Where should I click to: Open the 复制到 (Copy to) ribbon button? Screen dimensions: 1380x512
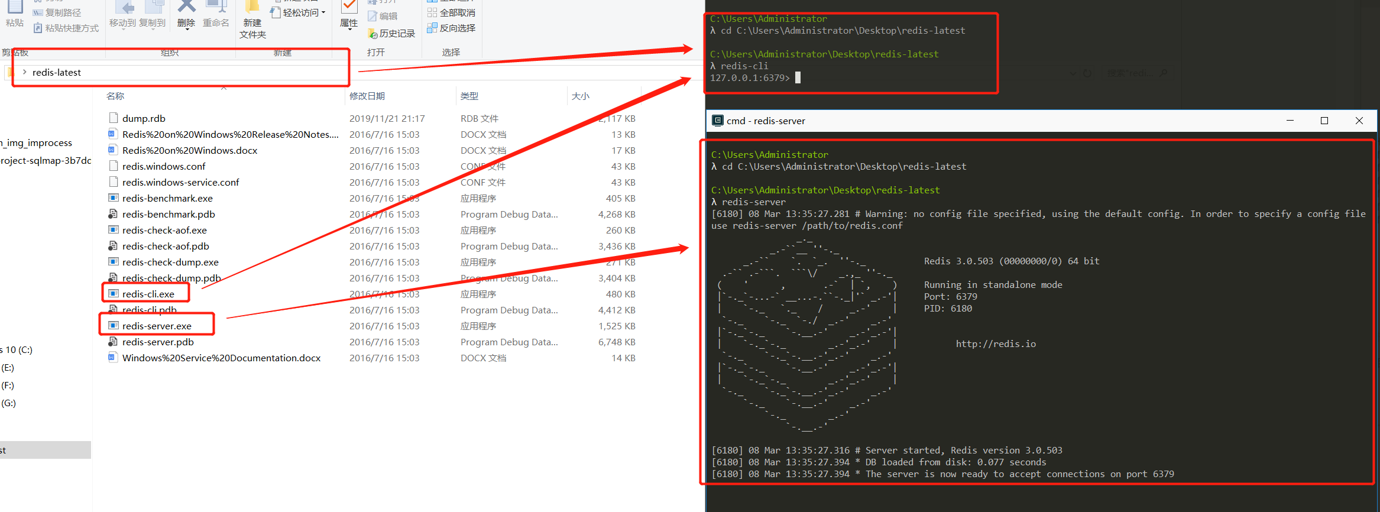[x=153, y=15]
